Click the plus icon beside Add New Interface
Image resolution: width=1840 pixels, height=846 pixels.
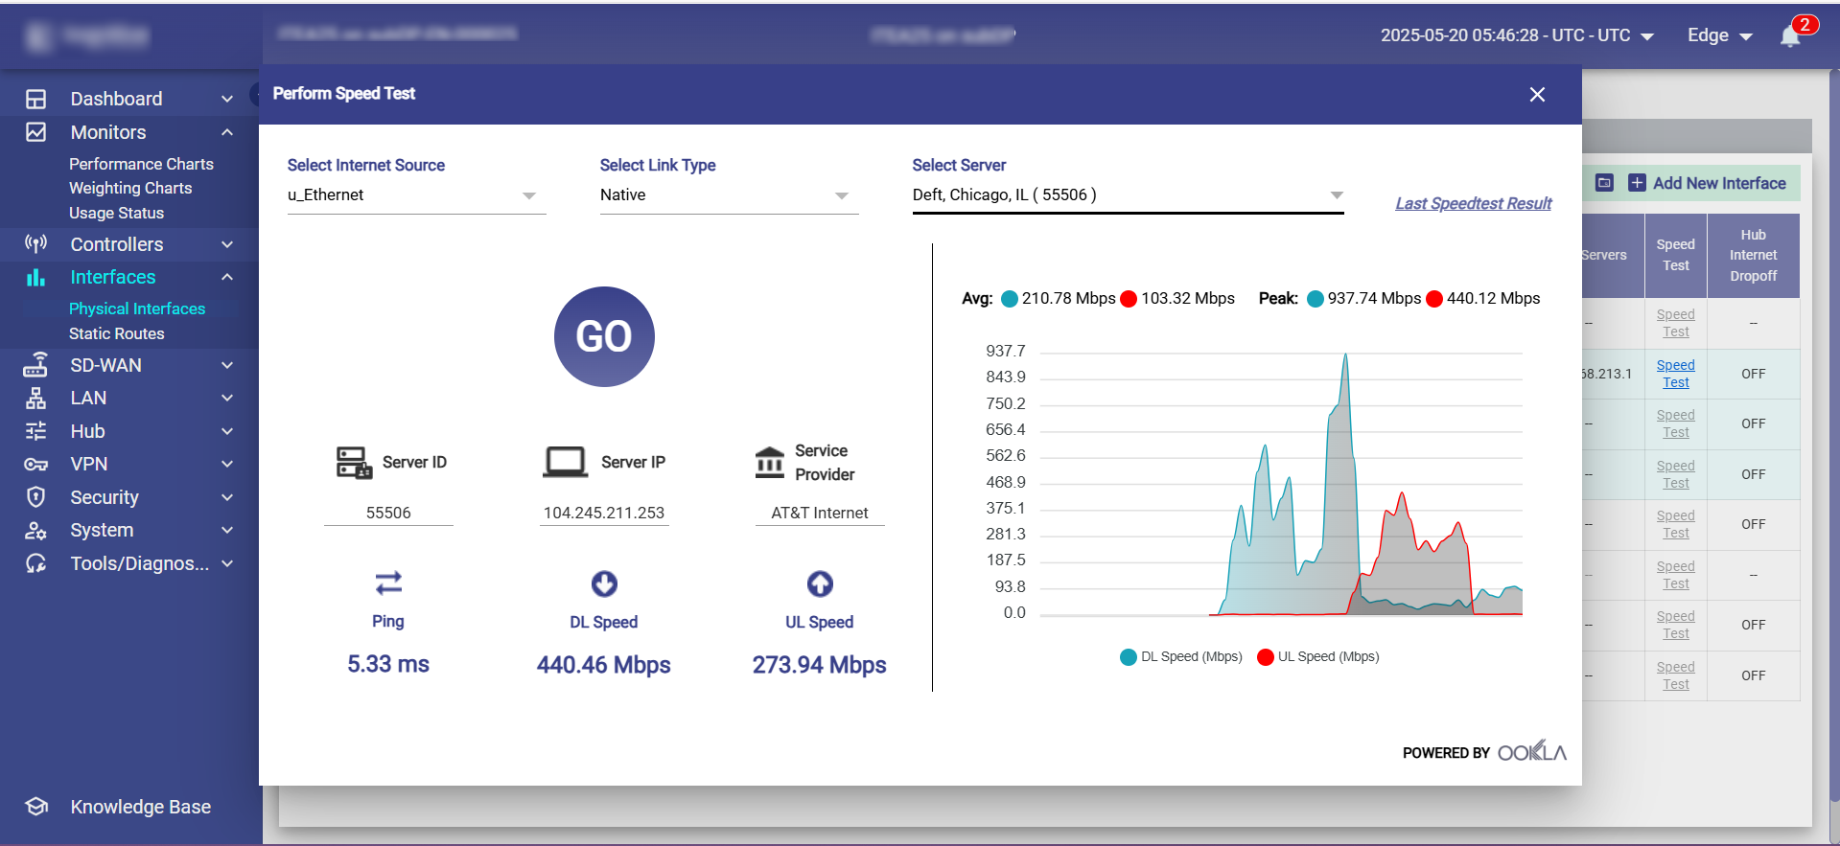click(1638, 183)
